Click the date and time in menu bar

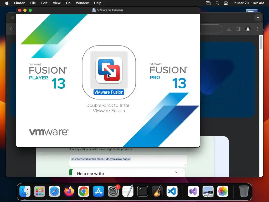tap(248, 3)
